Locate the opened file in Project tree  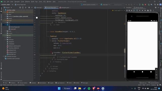point(20,8)
